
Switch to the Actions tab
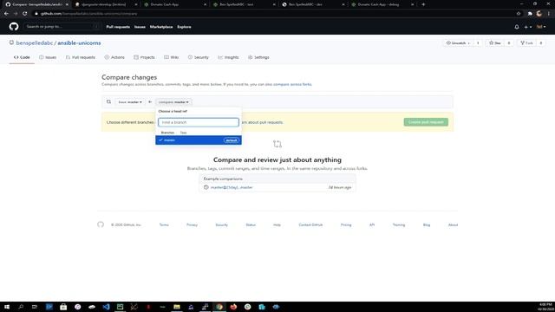[x=114, y=57]
